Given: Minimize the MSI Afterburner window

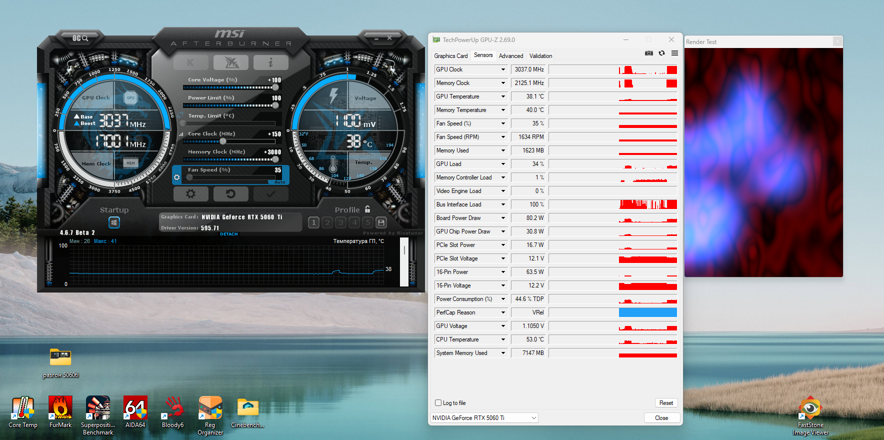Looking at the screenshot, I should 376,38.
